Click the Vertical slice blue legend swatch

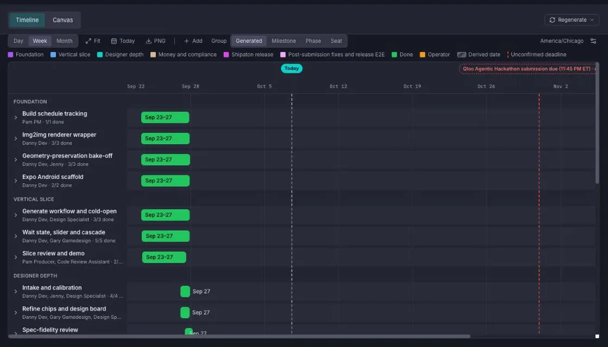click(53, 55)
